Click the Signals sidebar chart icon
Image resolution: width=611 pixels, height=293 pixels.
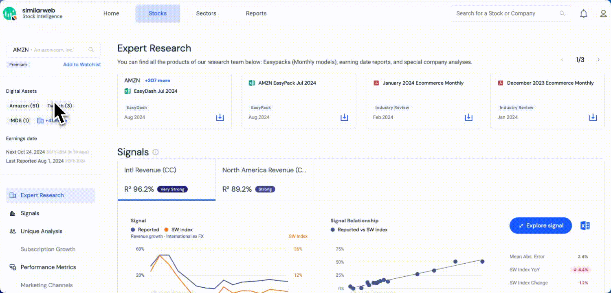pyautogui.click(x=13, y=213)
